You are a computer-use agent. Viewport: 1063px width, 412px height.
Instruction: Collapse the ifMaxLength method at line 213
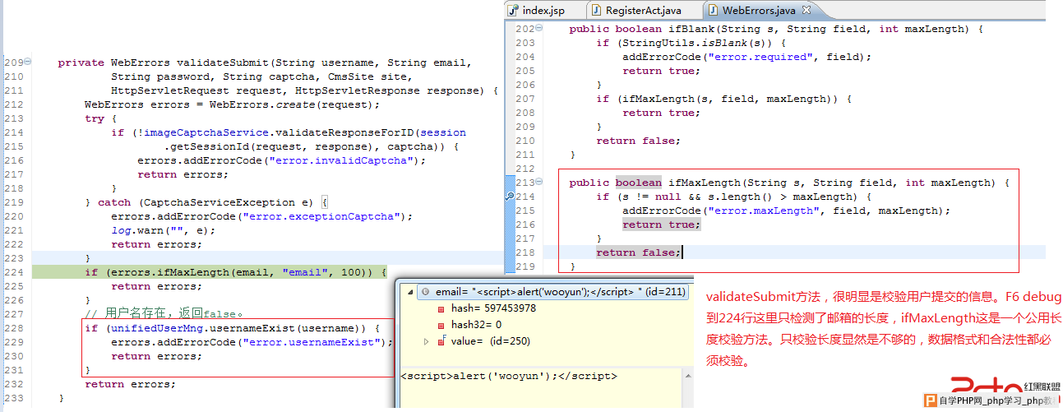[539, 183]
